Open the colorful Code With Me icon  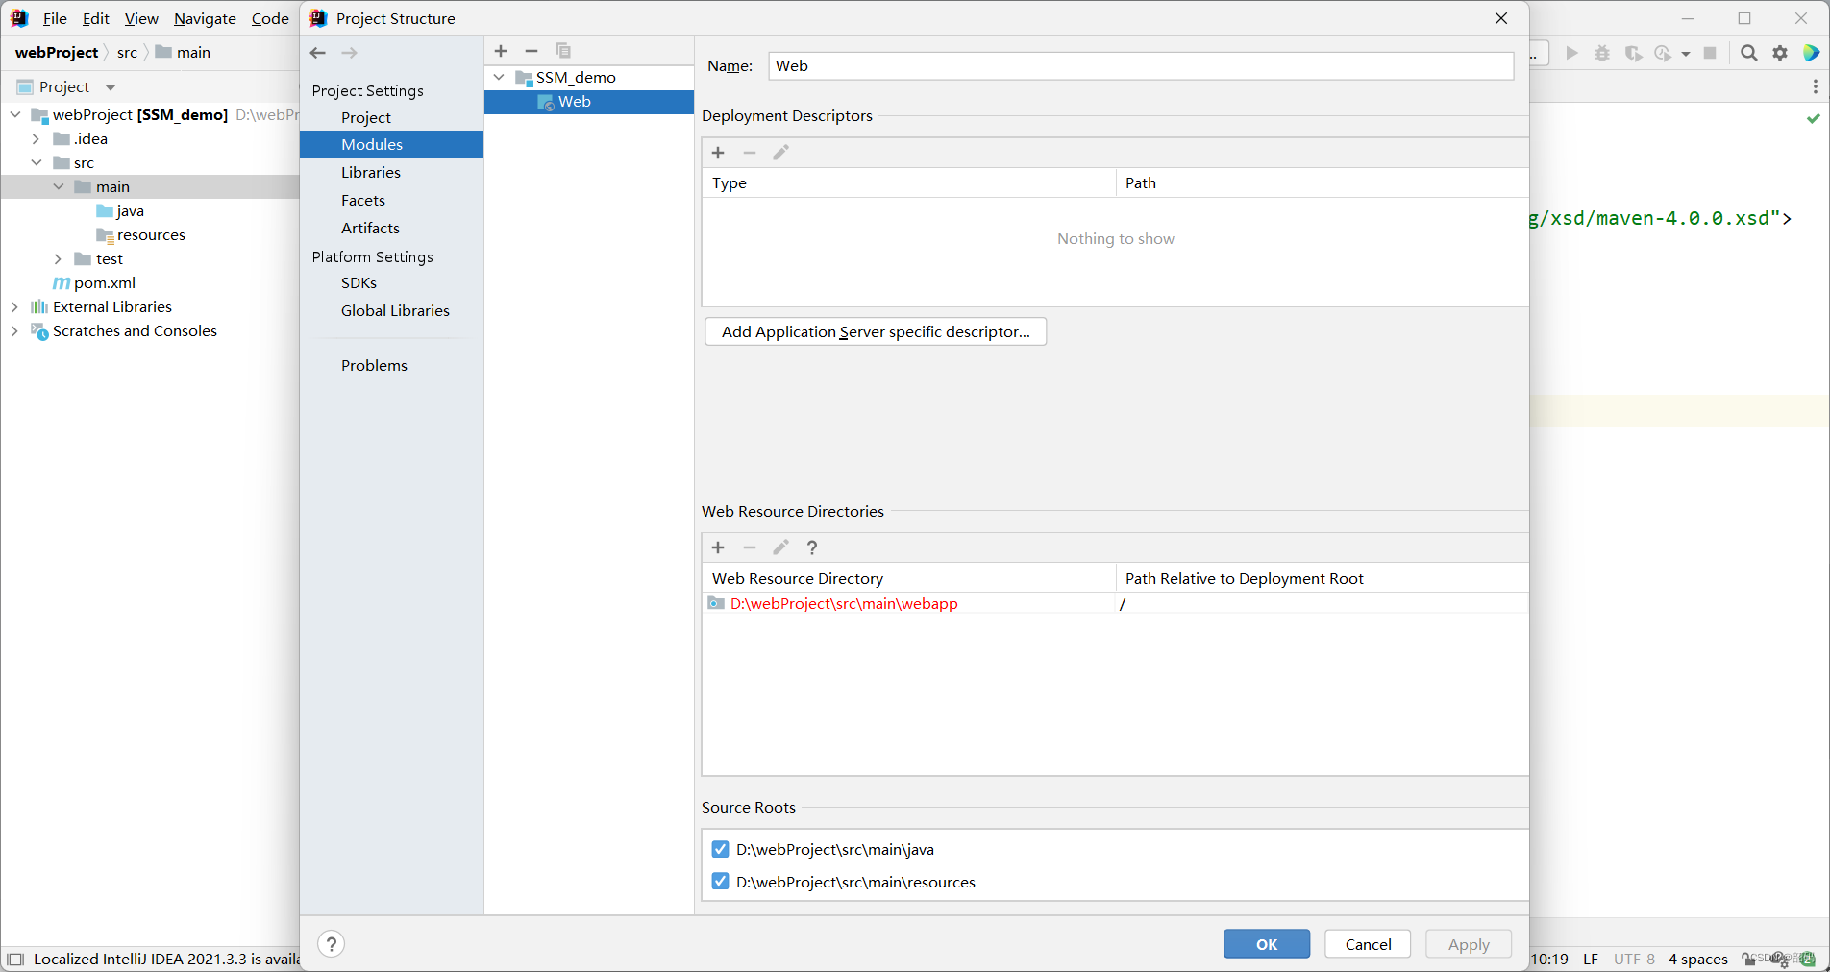point(1811,53)
